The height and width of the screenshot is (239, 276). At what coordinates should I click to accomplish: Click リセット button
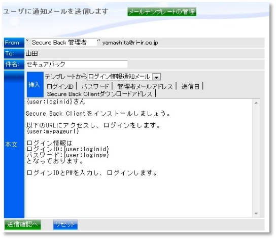point(65,225)
